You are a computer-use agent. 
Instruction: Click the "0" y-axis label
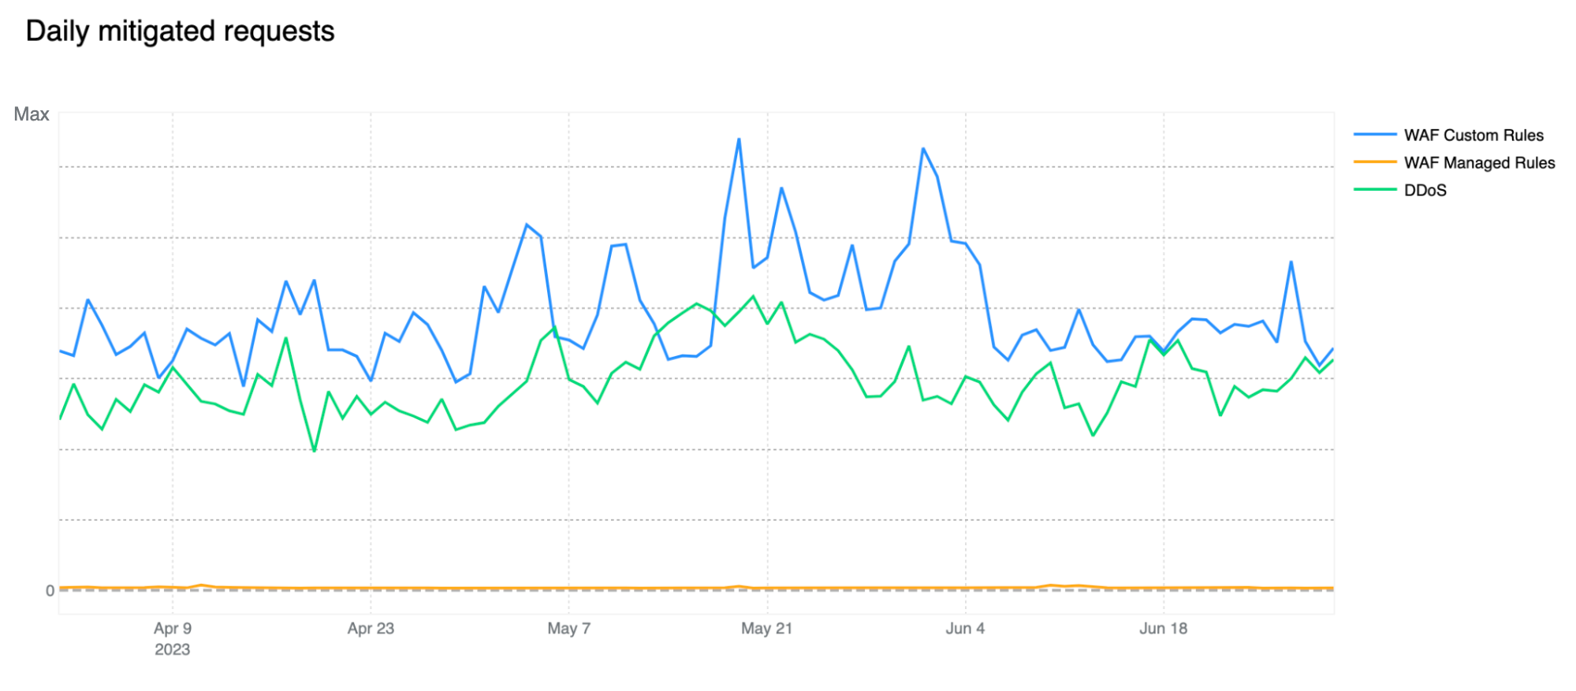click(x=50, y=591)
